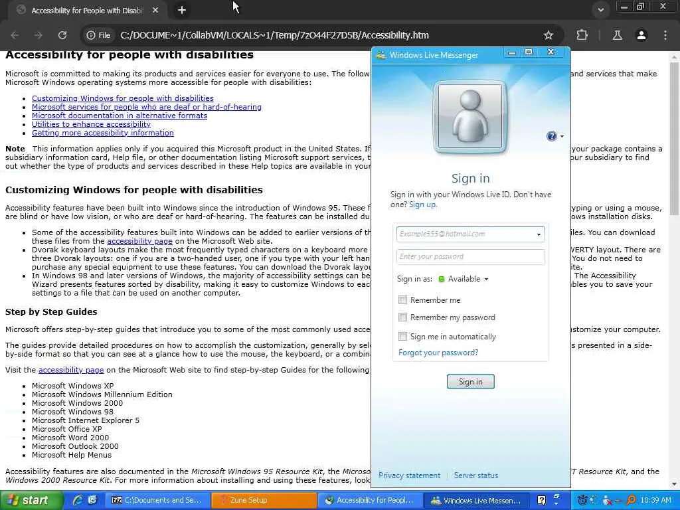This screenshot has height=510, width=680.
Task: Reload the page with the refresh icon
Action: pyautogui.click(x=62, y=35)
